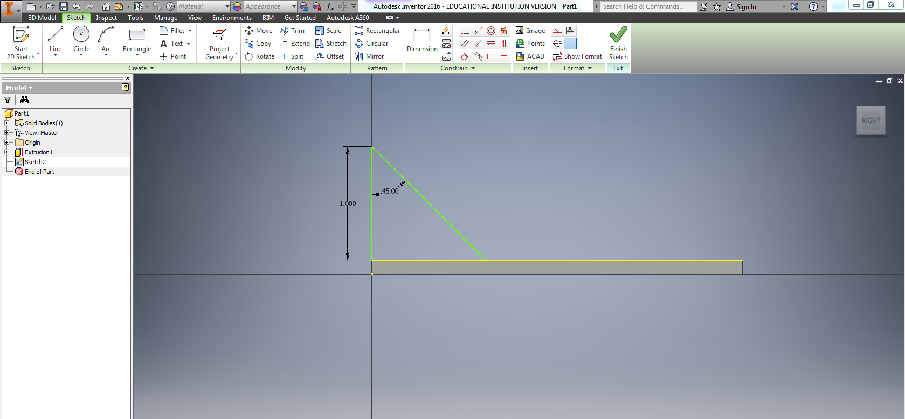Open the Get Started tab
Image resolution: width=905 pixels, height=419 pixels.
(300, 18)
